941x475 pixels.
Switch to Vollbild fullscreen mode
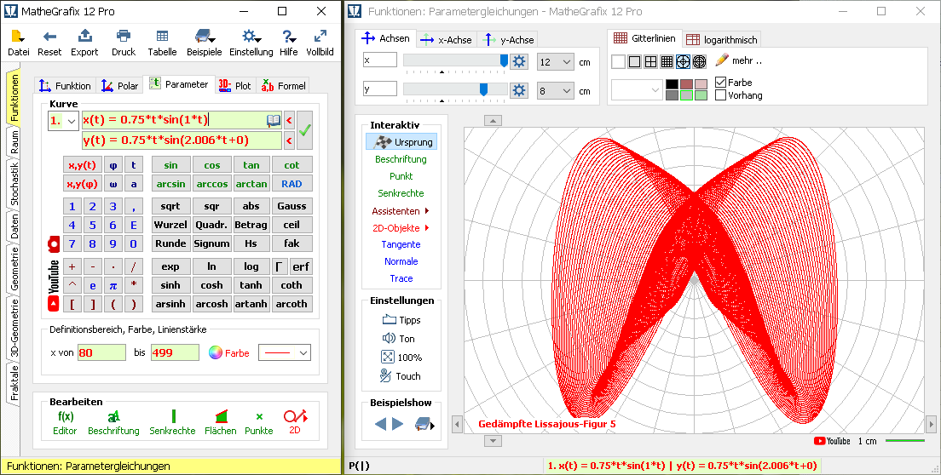point(320,36)
